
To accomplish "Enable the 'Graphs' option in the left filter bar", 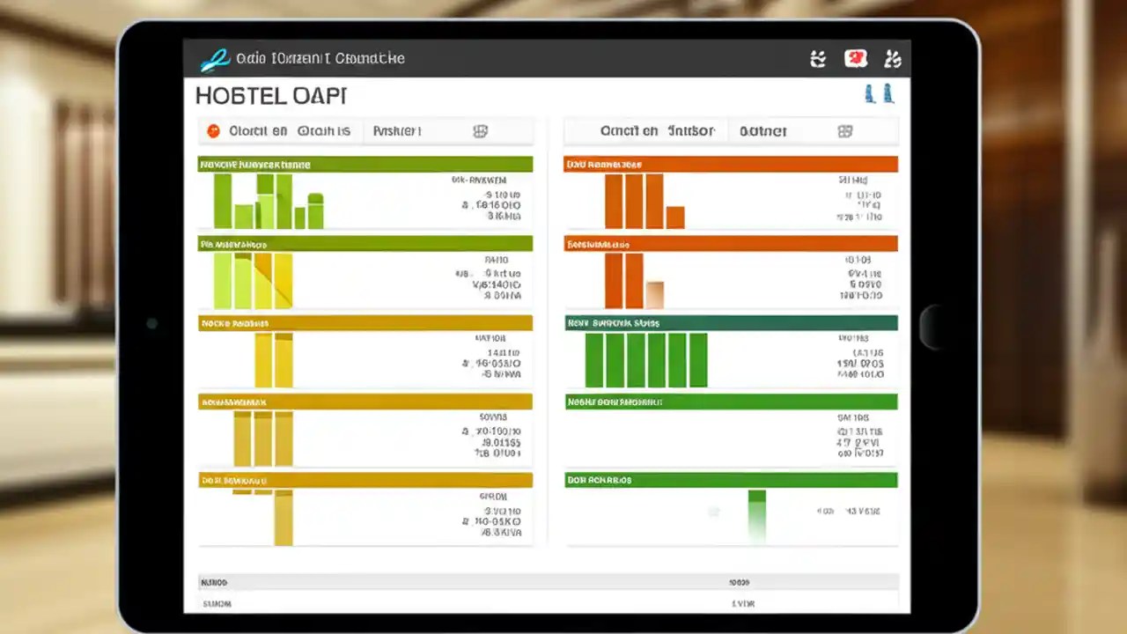I will point(324,130).
